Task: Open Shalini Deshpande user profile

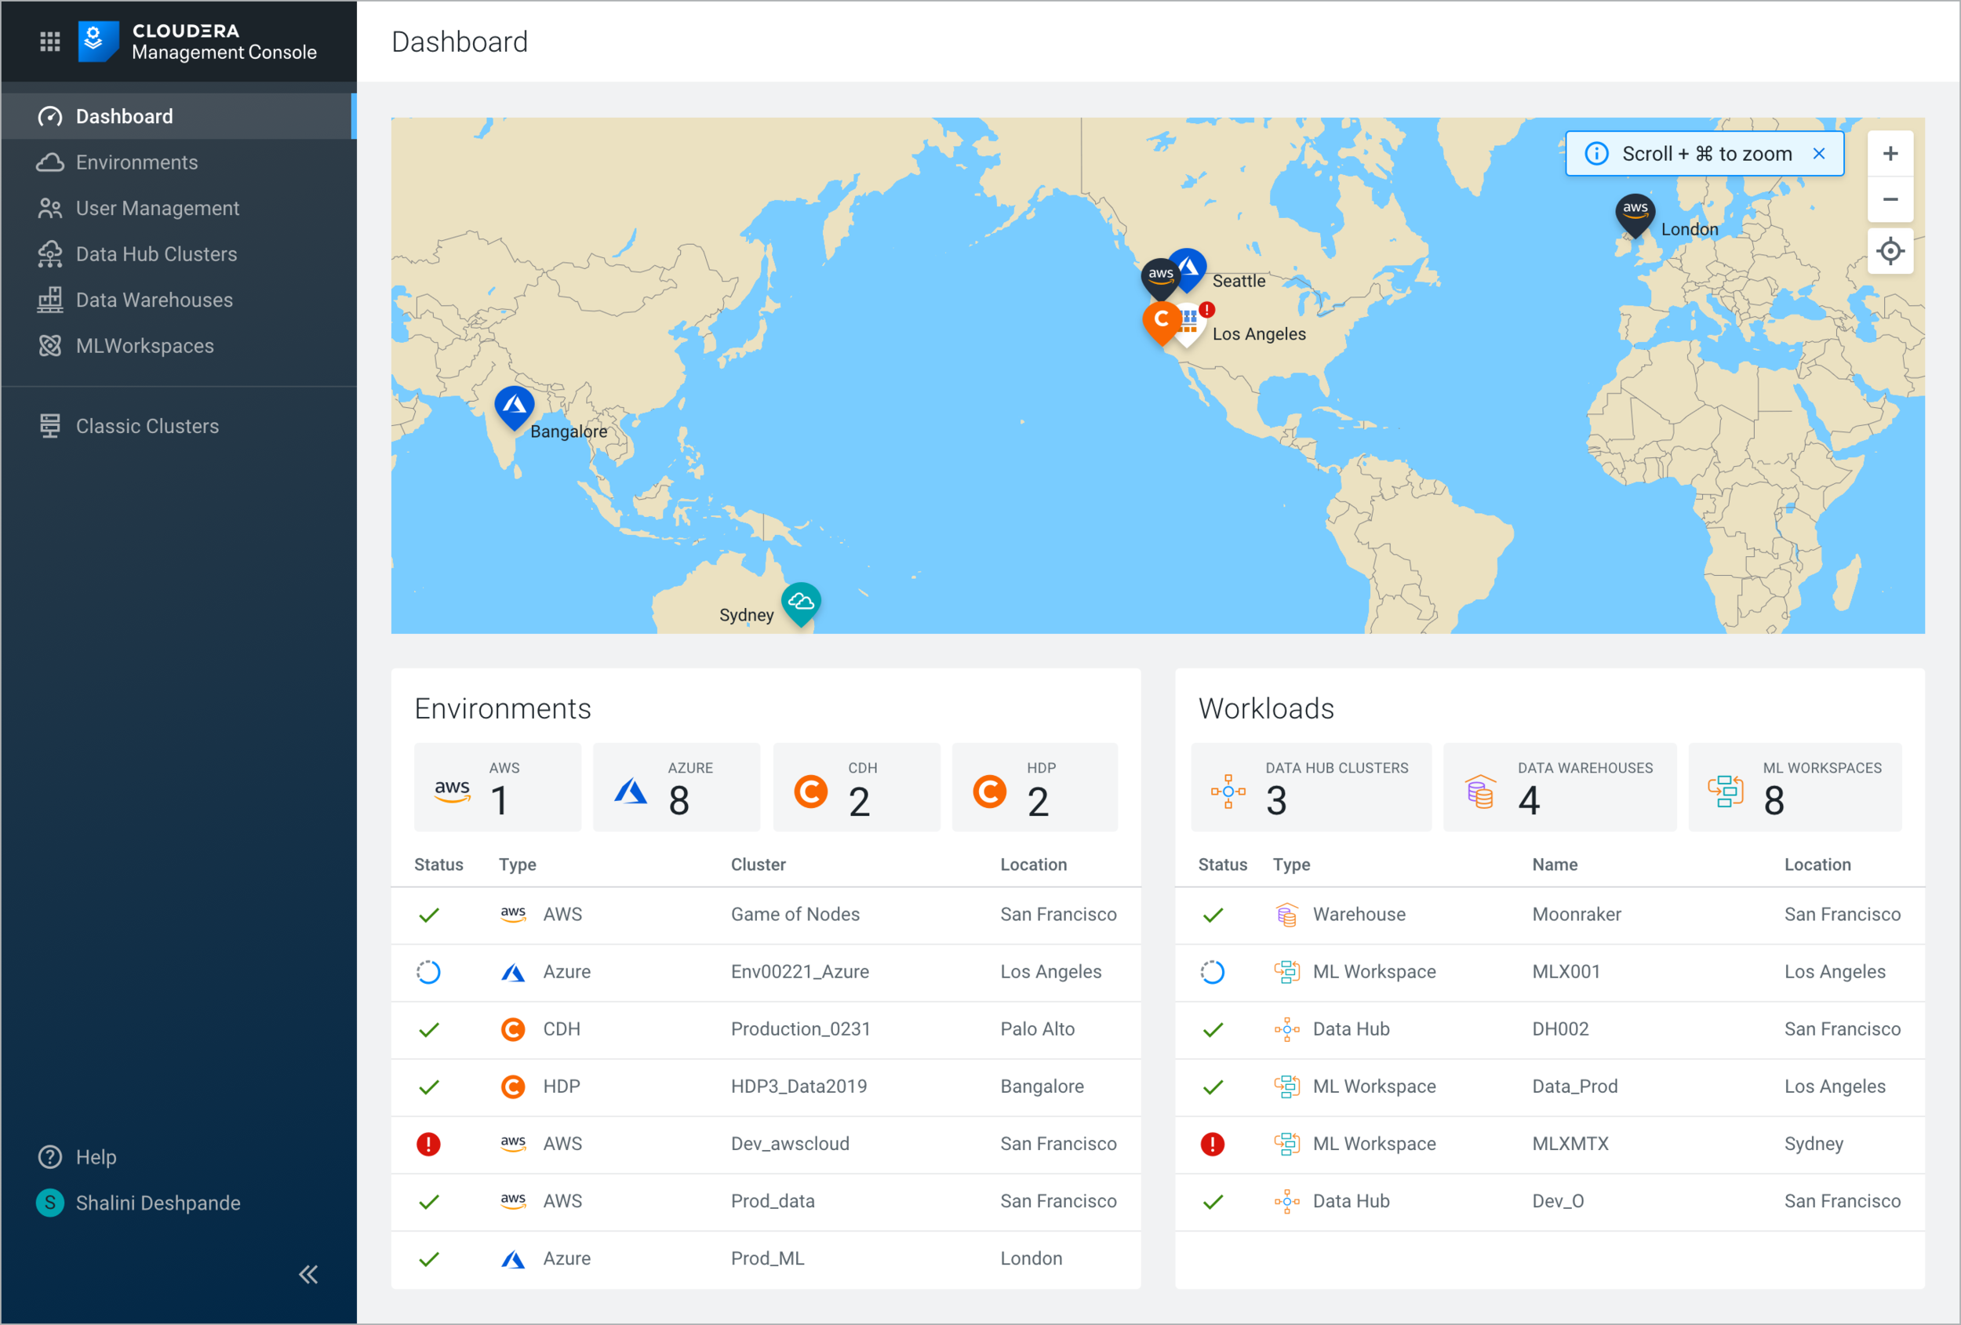Action: pos(157,1203)
